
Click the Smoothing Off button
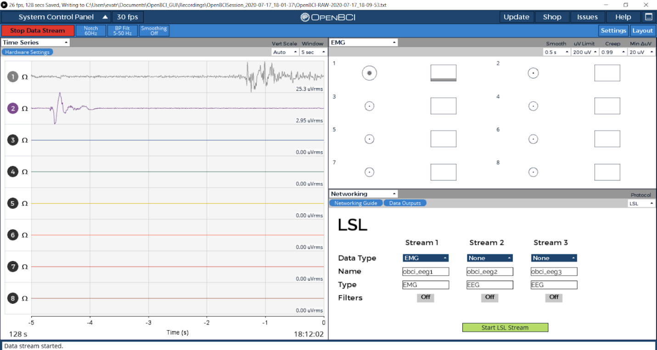click(154, 31)
